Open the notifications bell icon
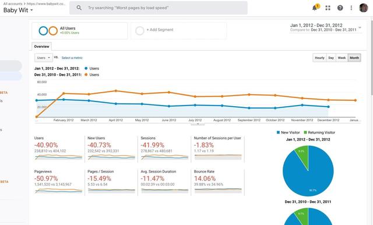The height and width of the screenshot is (225, 373). (x=315, y=8)
